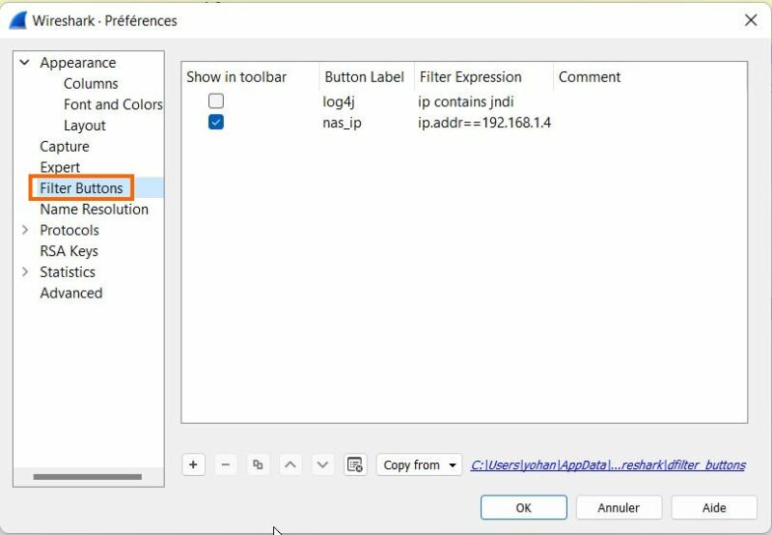
Task: Click the Comment column header
Action: pos(650,77)
